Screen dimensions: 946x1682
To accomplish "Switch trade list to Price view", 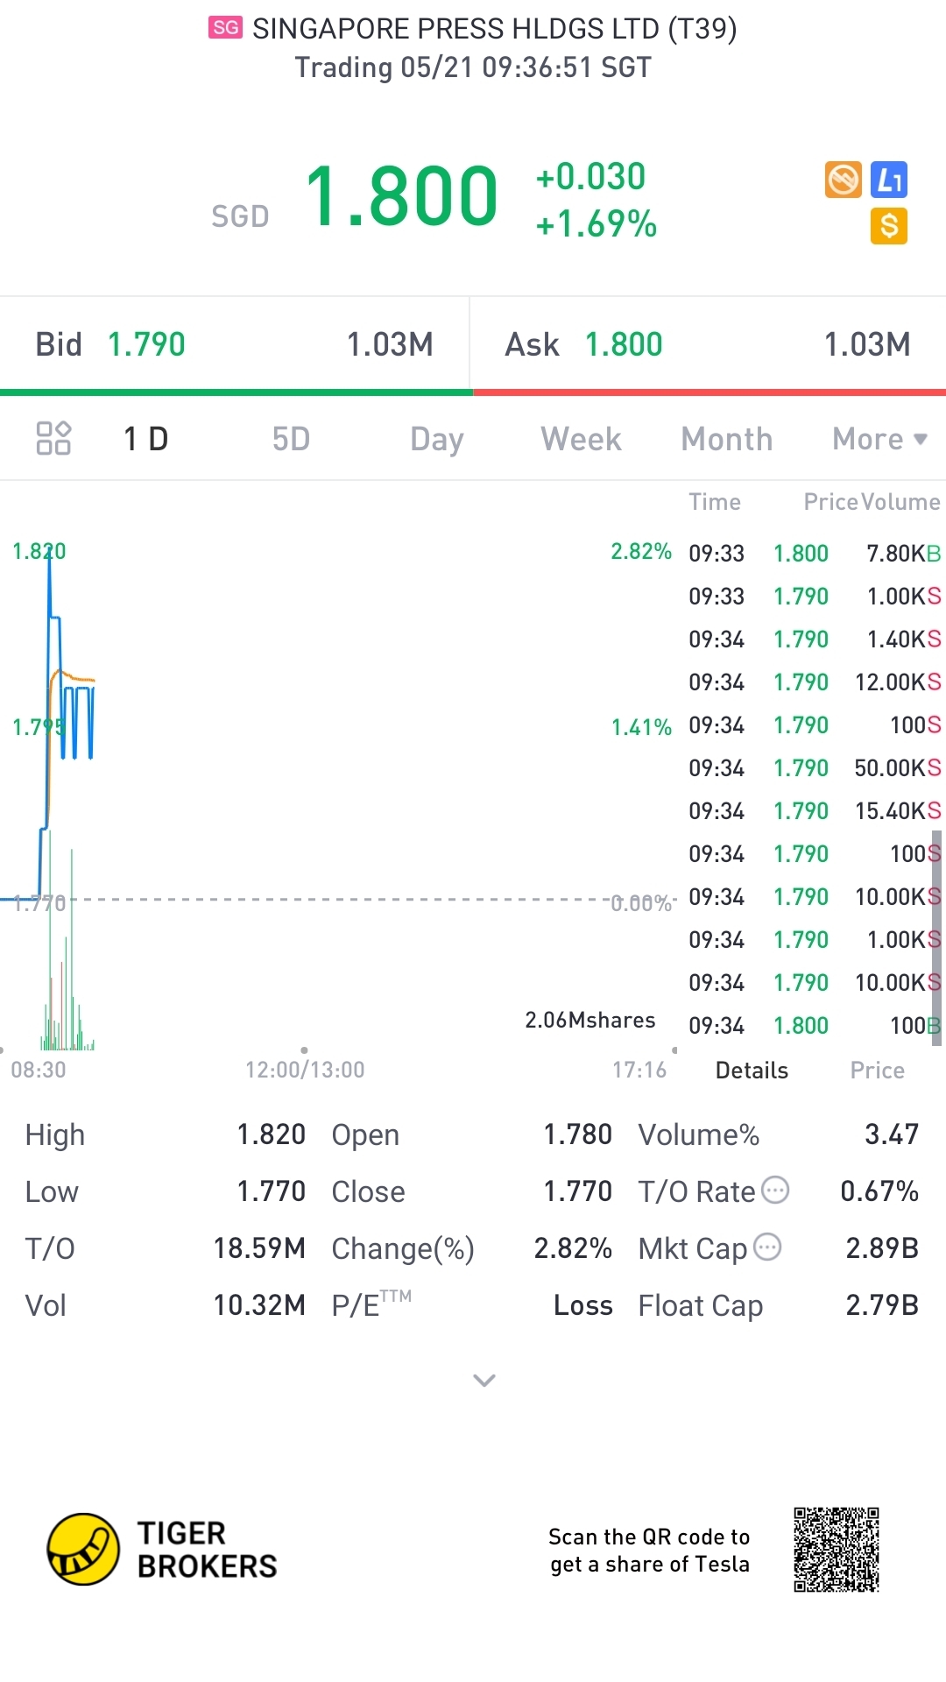I will point(877,1071).
